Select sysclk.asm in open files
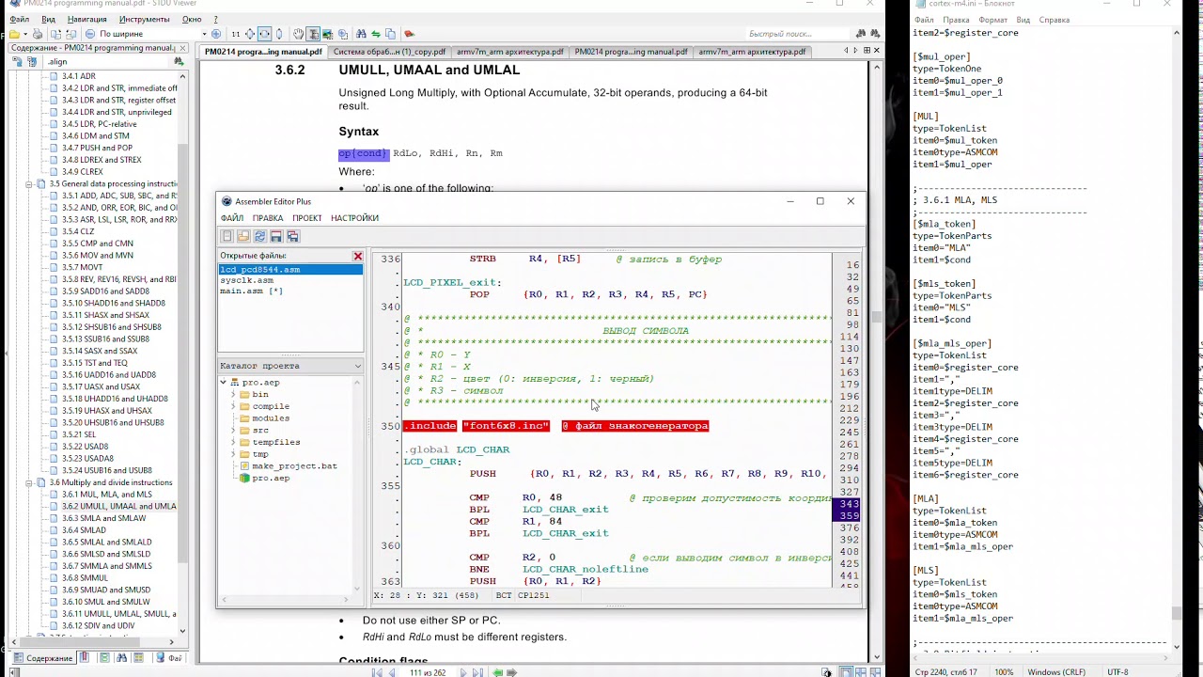The height and width of the screenshot is (677, 1203). coord(247,280)
